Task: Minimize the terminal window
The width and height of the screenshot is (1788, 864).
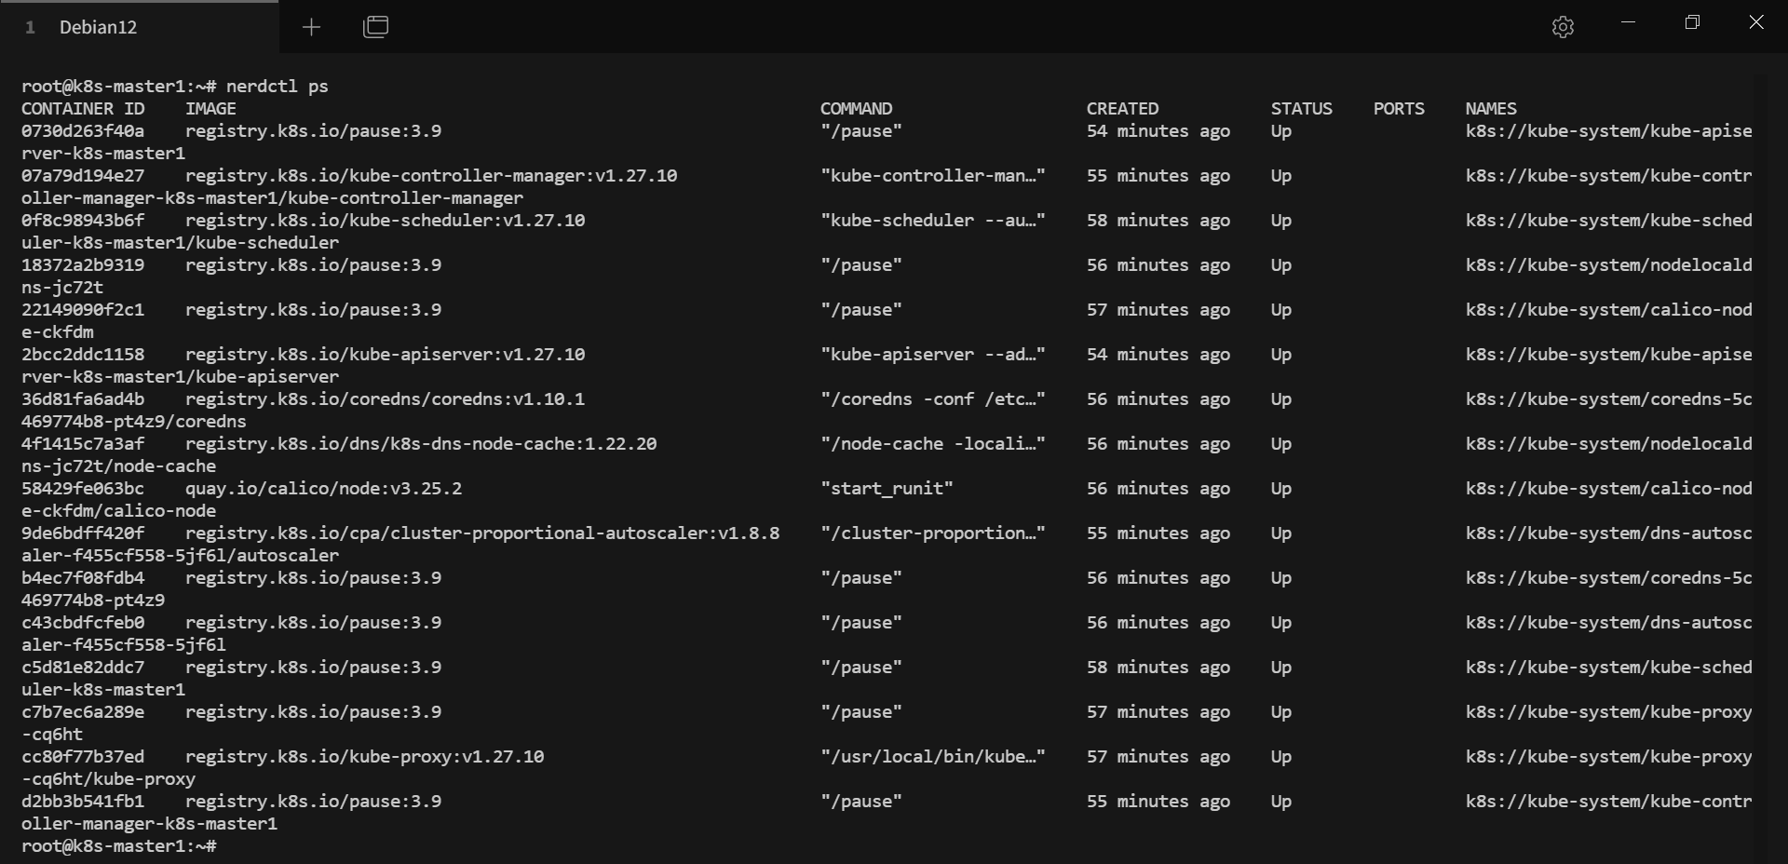Action: 1628,22
